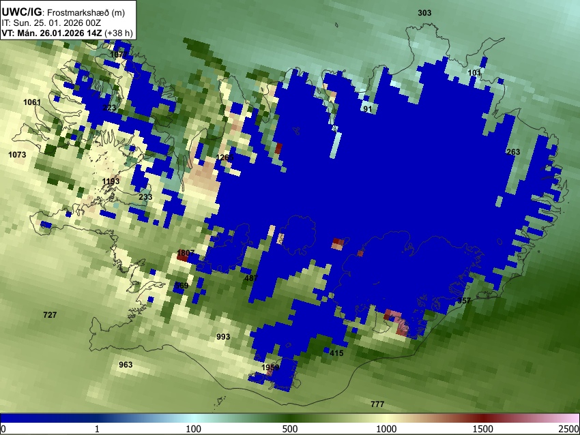
Task: Click the legend label 500
Action: tap(290, 429)
